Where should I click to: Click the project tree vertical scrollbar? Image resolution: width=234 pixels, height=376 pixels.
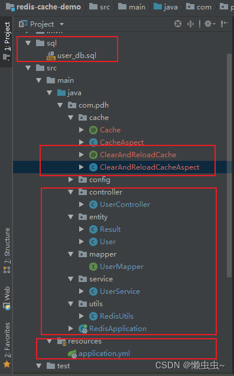[x=229, y=166]
